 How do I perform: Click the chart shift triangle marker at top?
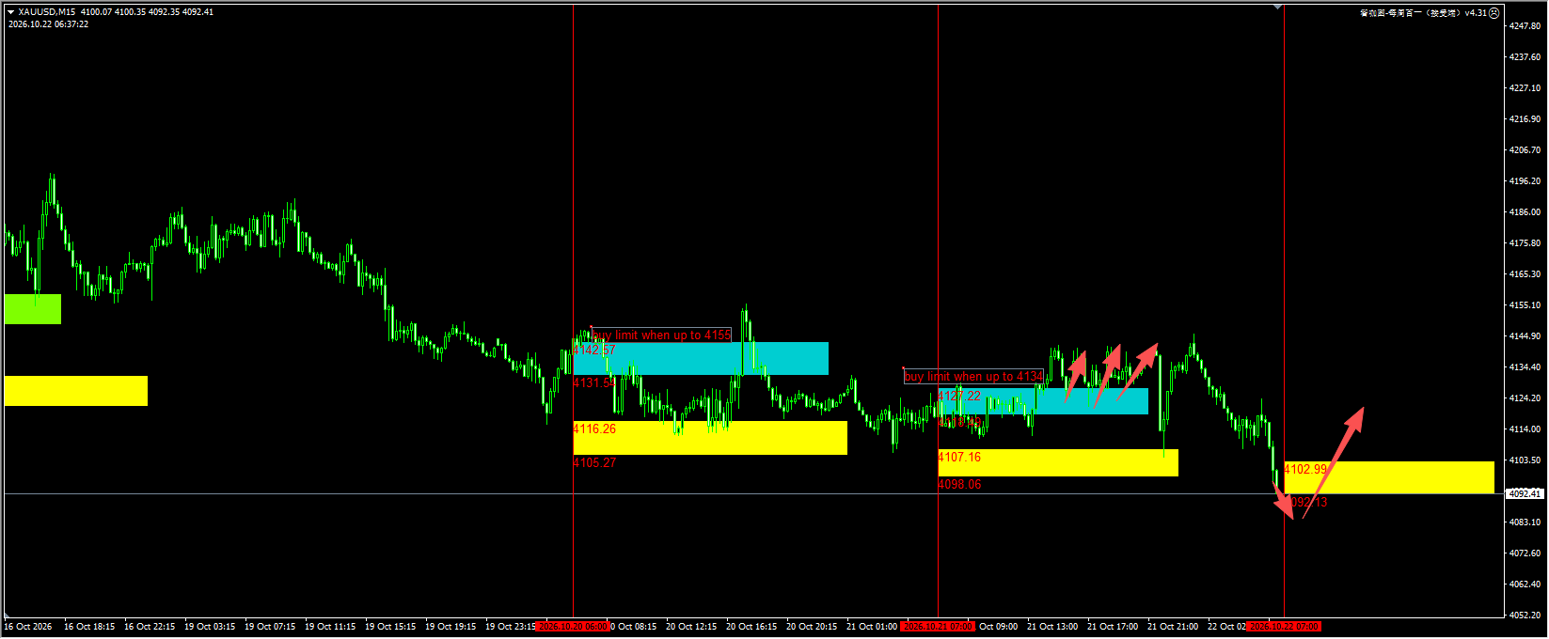(x=1277, y=8)
